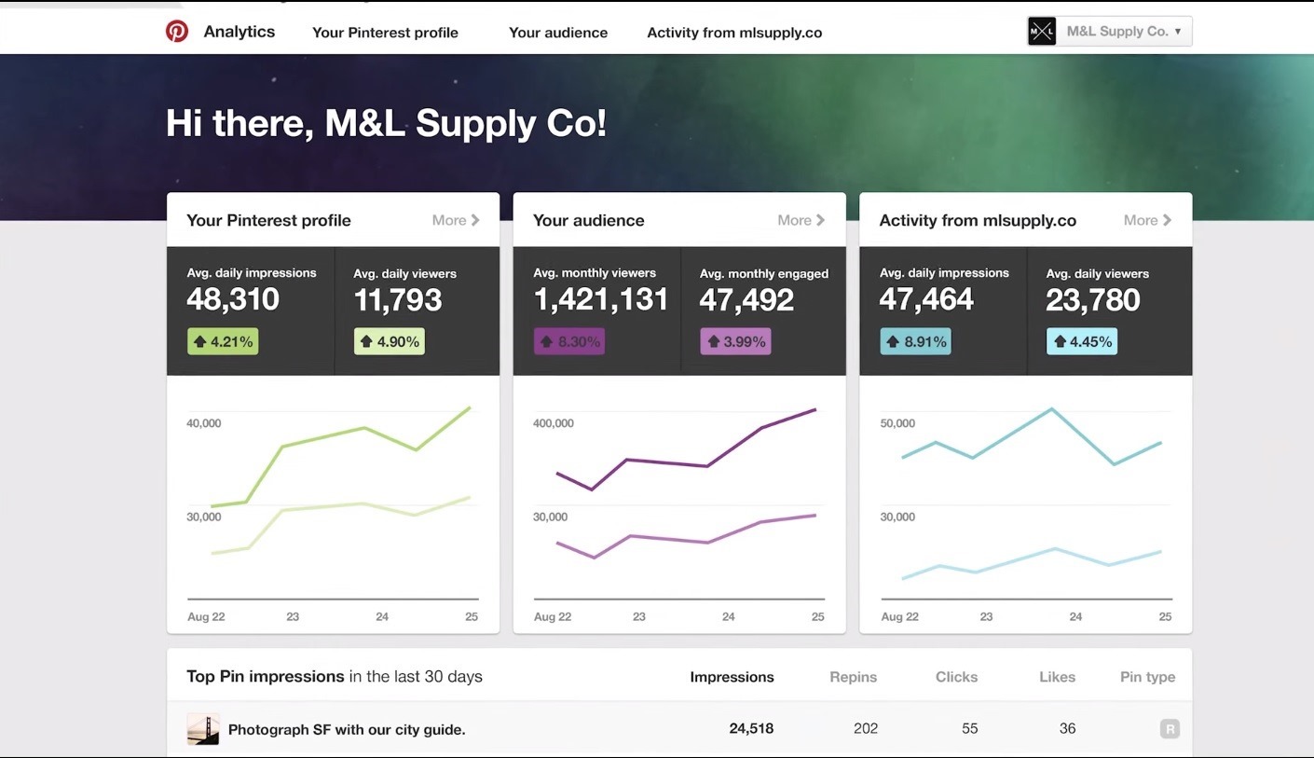Screen dimensions: 1314x758
Task: Expand More on Activity from mlsupply.co card
Action: click(x=1147, y=221)
